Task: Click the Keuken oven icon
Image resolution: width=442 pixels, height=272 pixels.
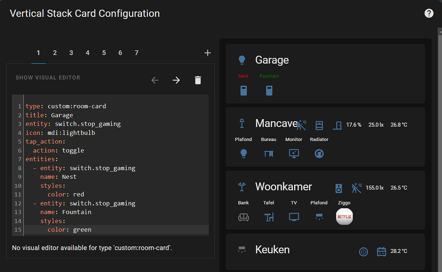Action: point(381,252)
